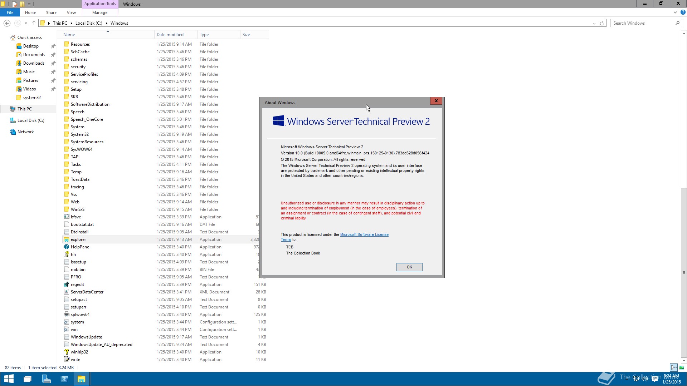The image size is (687, 386).
Task: Select the Application Tools contextual tab
Action: 100,4
